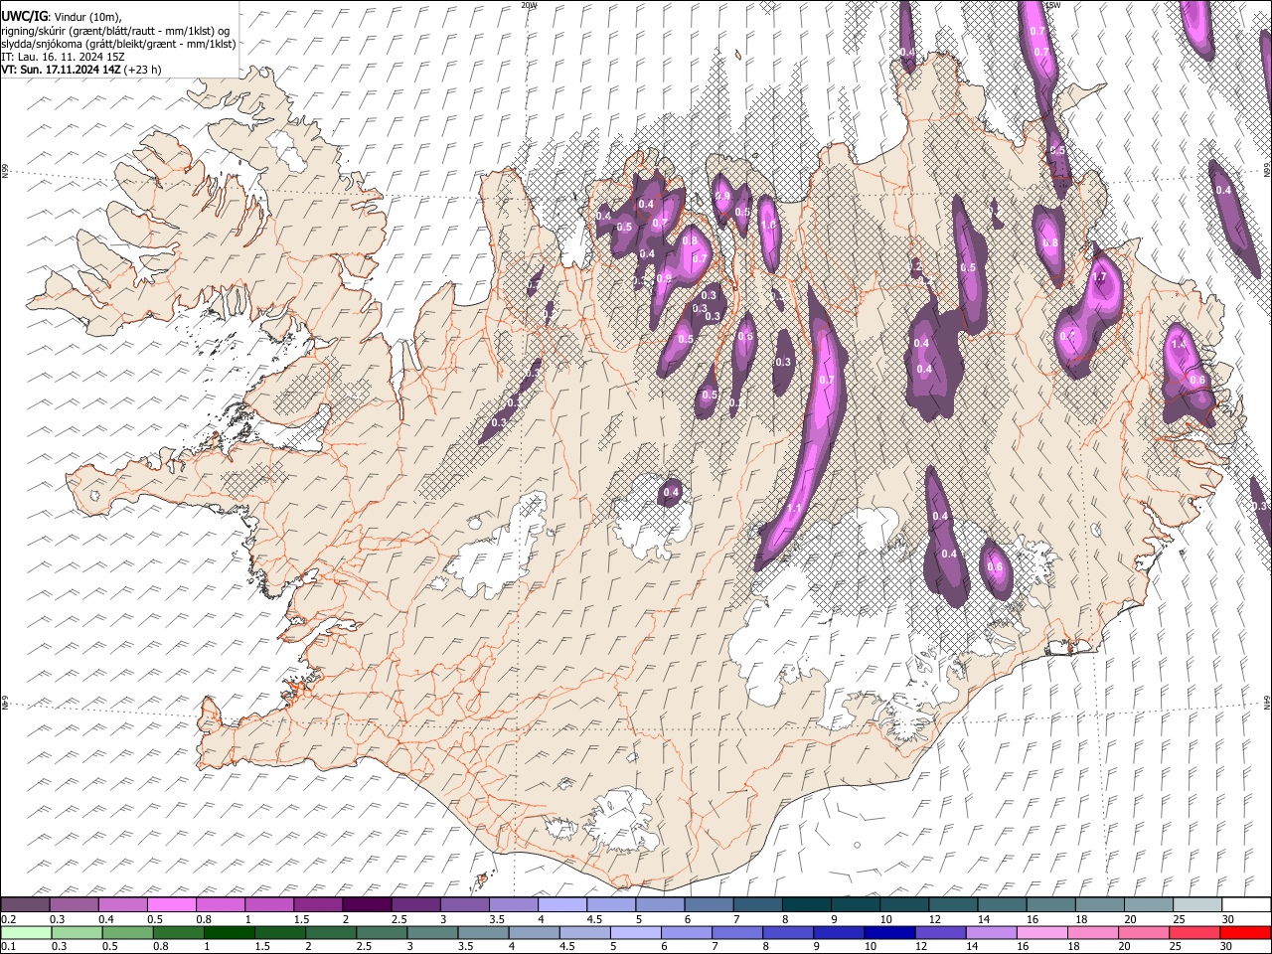Select the medium green 0.5 rain legend swatch

pyautogui.click(x=127, y=932)
